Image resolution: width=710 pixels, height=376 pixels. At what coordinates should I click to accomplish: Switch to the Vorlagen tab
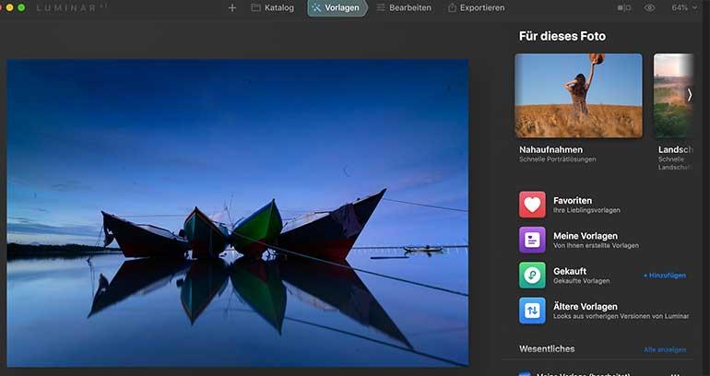click(337, 7)
